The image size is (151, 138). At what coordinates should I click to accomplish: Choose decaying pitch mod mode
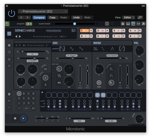[59, 69]
